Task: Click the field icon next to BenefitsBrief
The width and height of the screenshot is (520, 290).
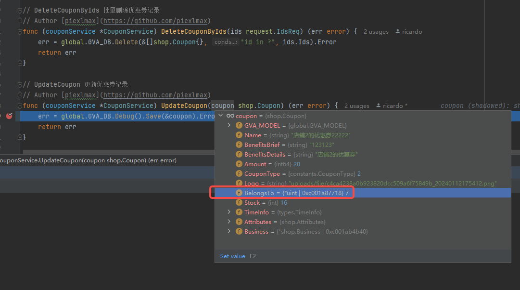Action: click(239, 145)
